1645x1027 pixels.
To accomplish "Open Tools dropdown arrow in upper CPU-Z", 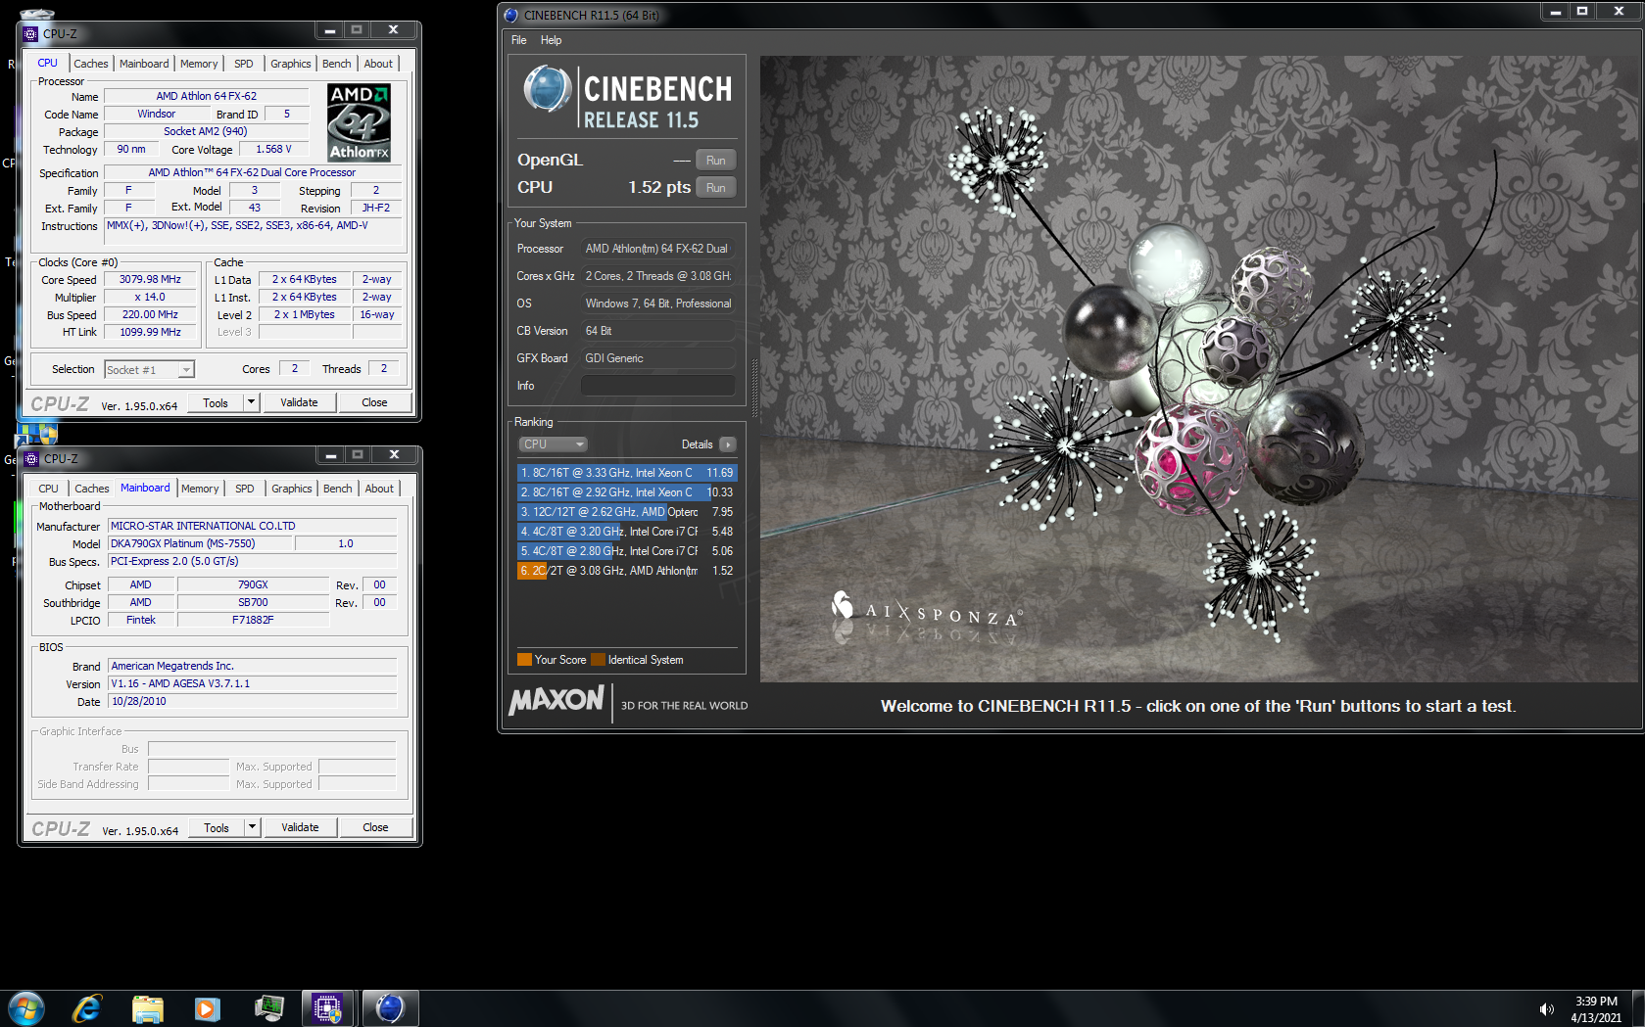I will [252, 402].
